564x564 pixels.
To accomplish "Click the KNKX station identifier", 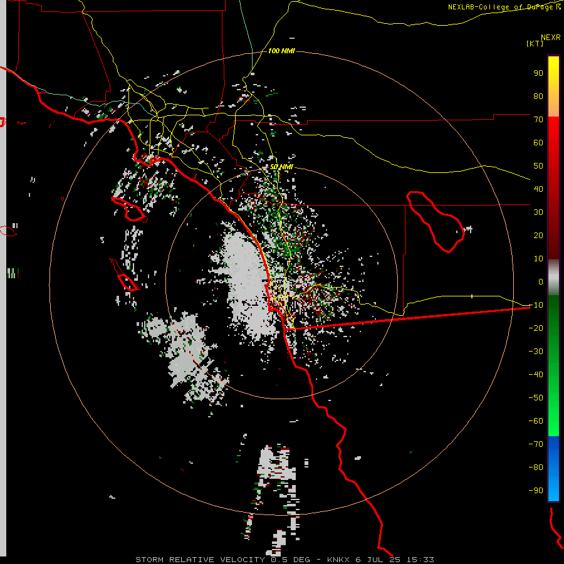I will [339, 560].
